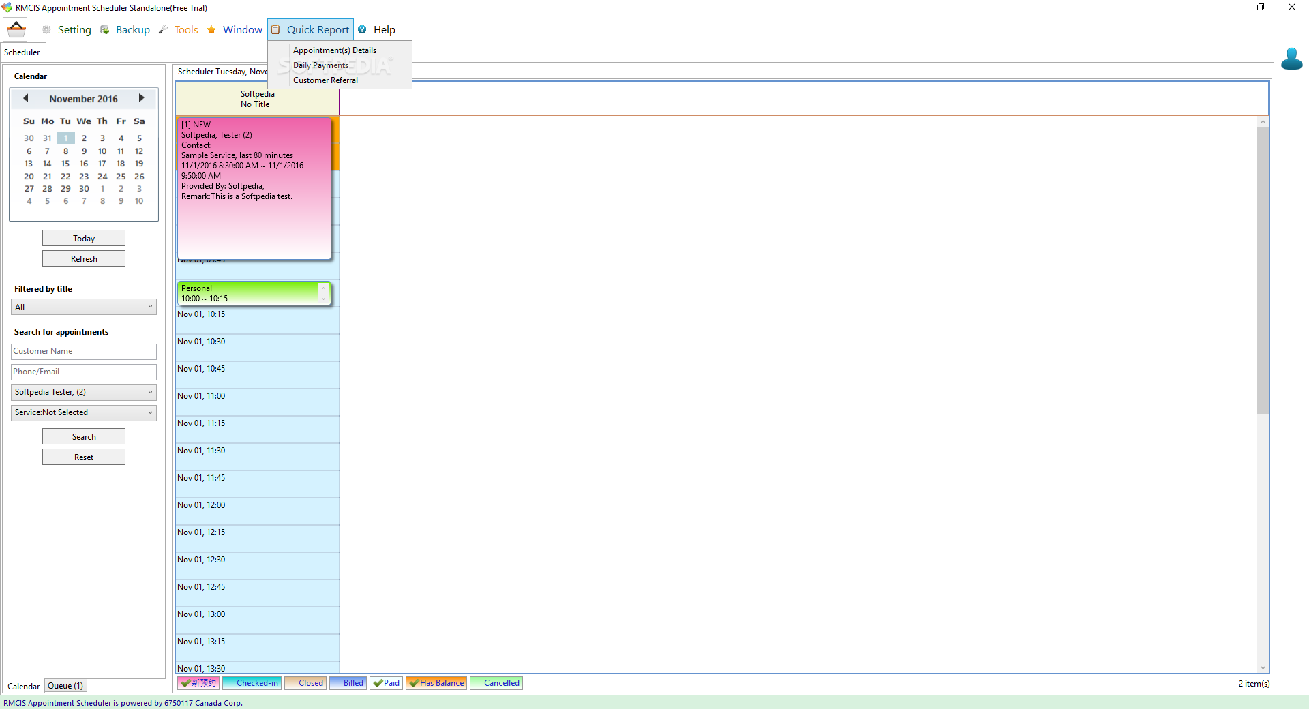The height and width of the screenshot is (709, 1309).
Task: Toggle the New appointment status filter
Action: 198,683
